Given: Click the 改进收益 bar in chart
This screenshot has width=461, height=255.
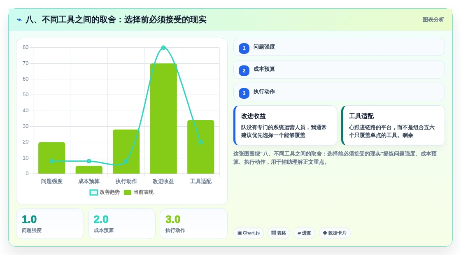Looking at the screenshot, I should click(x=163, y=118).
